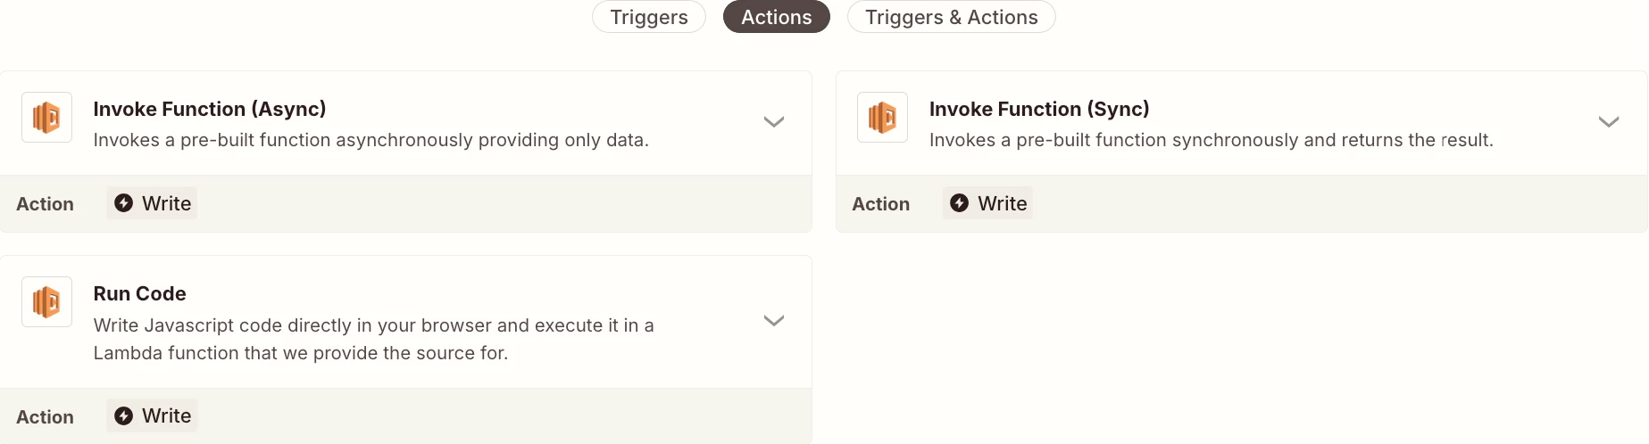
Task: Expand the Run Code card chevron
Action: (x=773, y=321)
